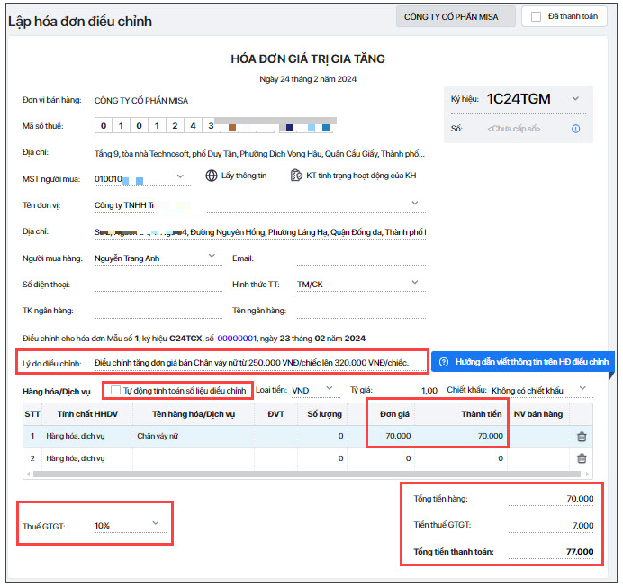The width and height of the screenshot is (623, 588).
Task: Click the table scrollbar right arrow
Action: click(x=587, y=474)
